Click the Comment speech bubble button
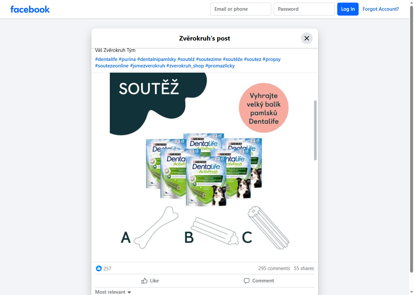Viewport: 414px width, 295px height. point(259,281)
